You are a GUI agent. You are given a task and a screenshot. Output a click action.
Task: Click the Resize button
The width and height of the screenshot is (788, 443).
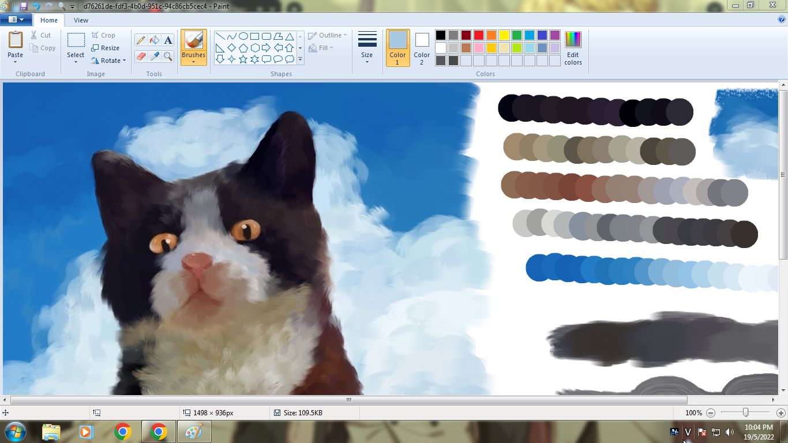[105, 48]
